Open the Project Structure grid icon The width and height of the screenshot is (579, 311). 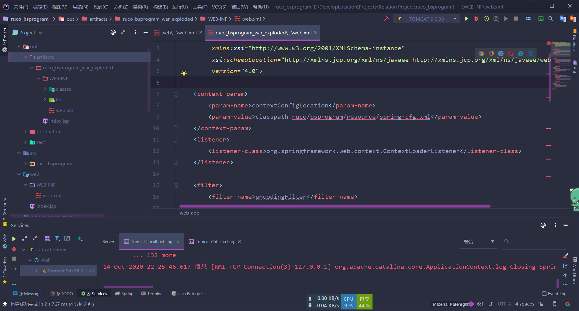coord(528,19)
